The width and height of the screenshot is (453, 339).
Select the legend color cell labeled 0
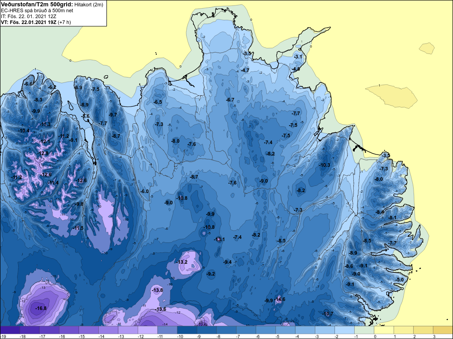pyautogui.click(x=384, y=330)
